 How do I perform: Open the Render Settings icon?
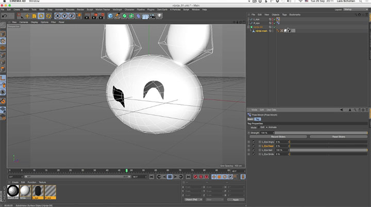tap(102, 16)
